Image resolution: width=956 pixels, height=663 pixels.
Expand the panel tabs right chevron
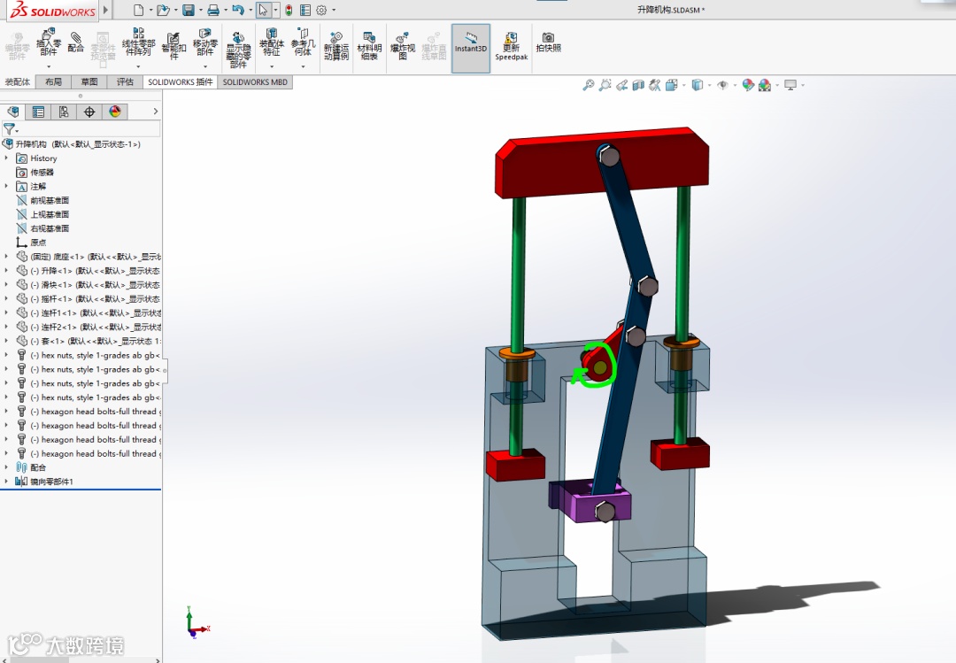coord(156,111)
